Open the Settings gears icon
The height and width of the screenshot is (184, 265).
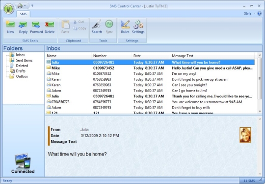pyautogui.click(x=138, y=24)
